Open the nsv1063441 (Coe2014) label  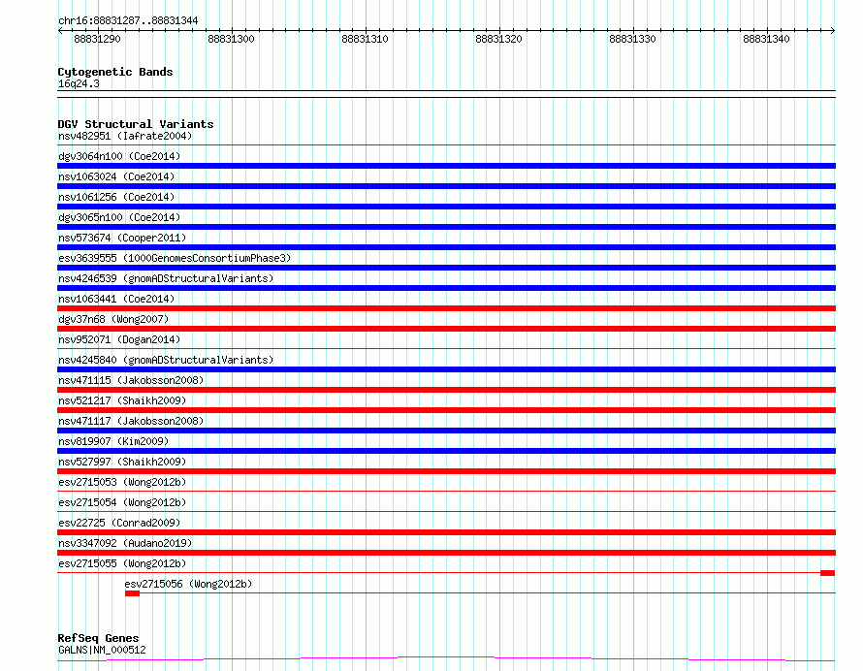[x=116, y=299]
